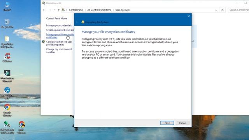Viewport: 249px width, 140px height.
Task: Click the wizard back arrow
Action: pos(77,22)
